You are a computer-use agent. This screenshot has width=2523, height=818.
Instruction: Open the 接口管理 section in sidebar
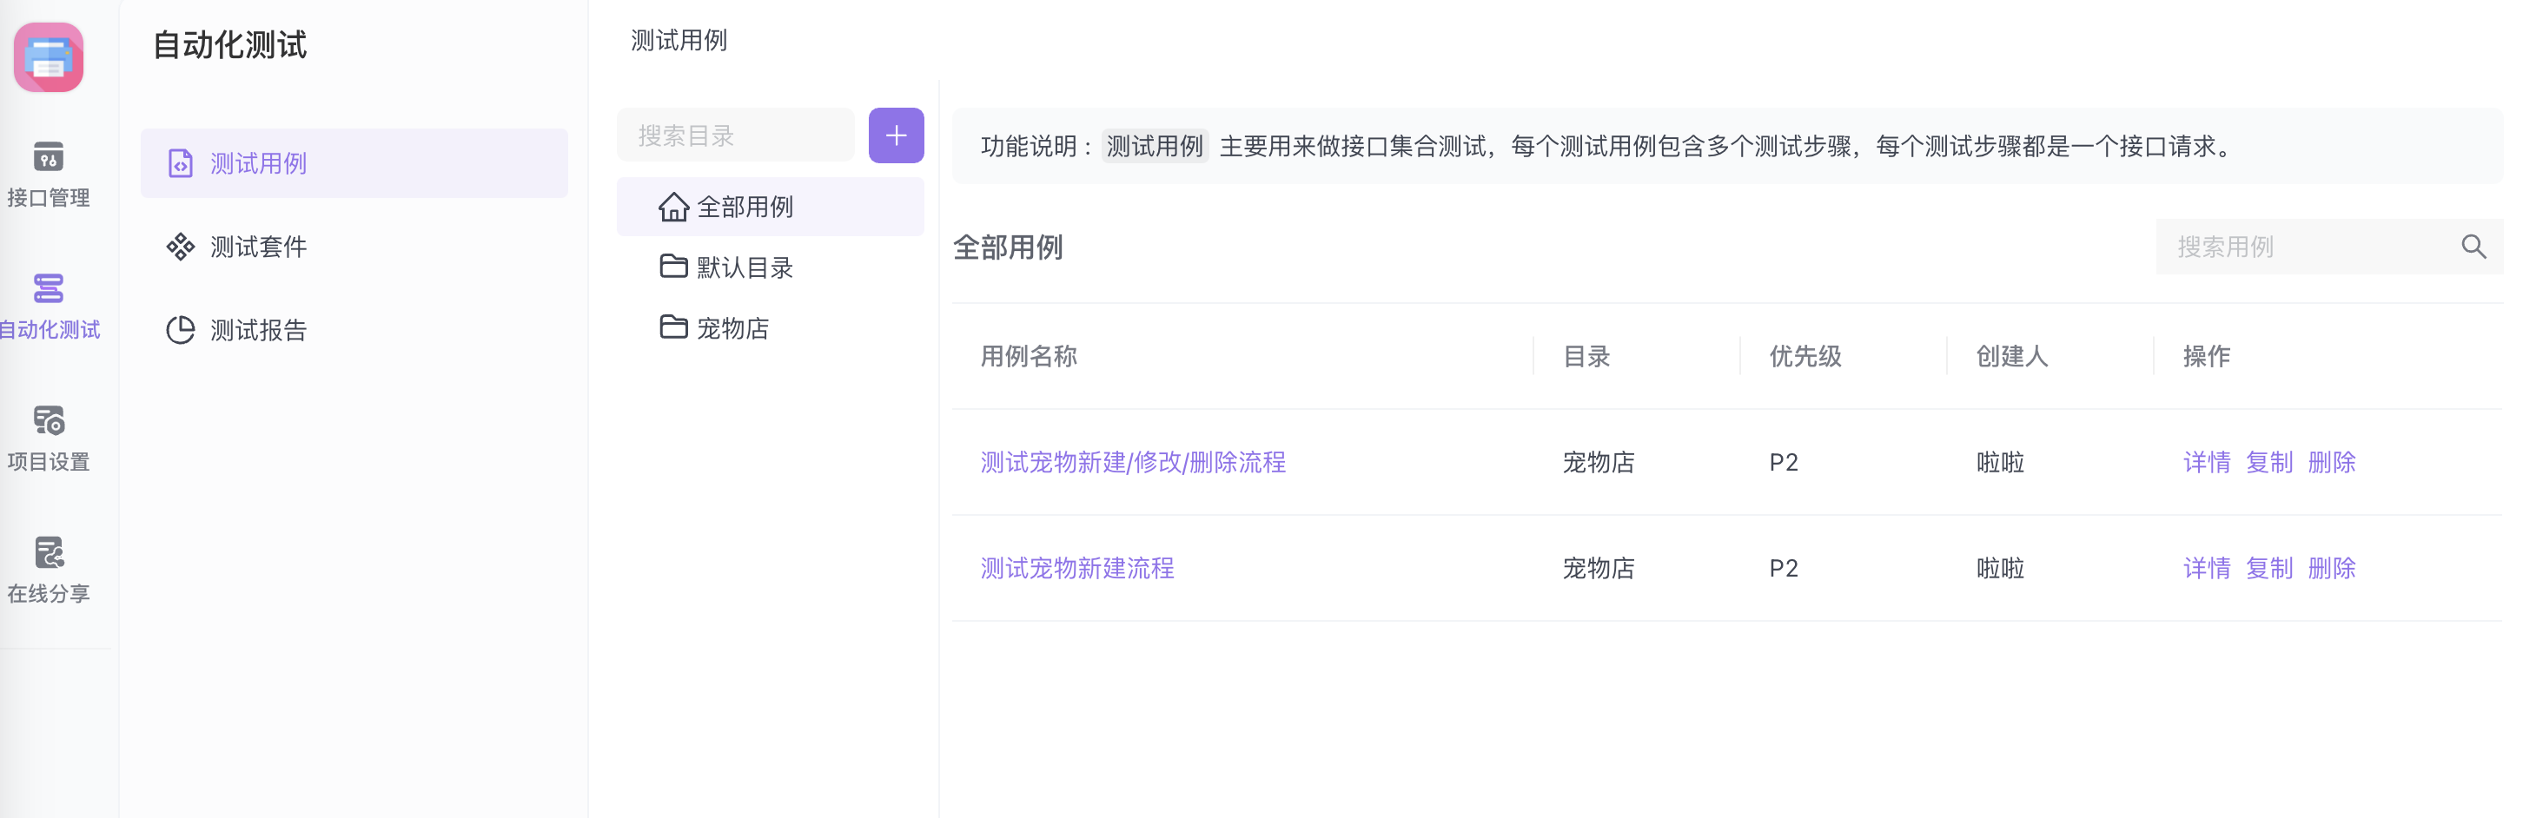pos(48,176)
